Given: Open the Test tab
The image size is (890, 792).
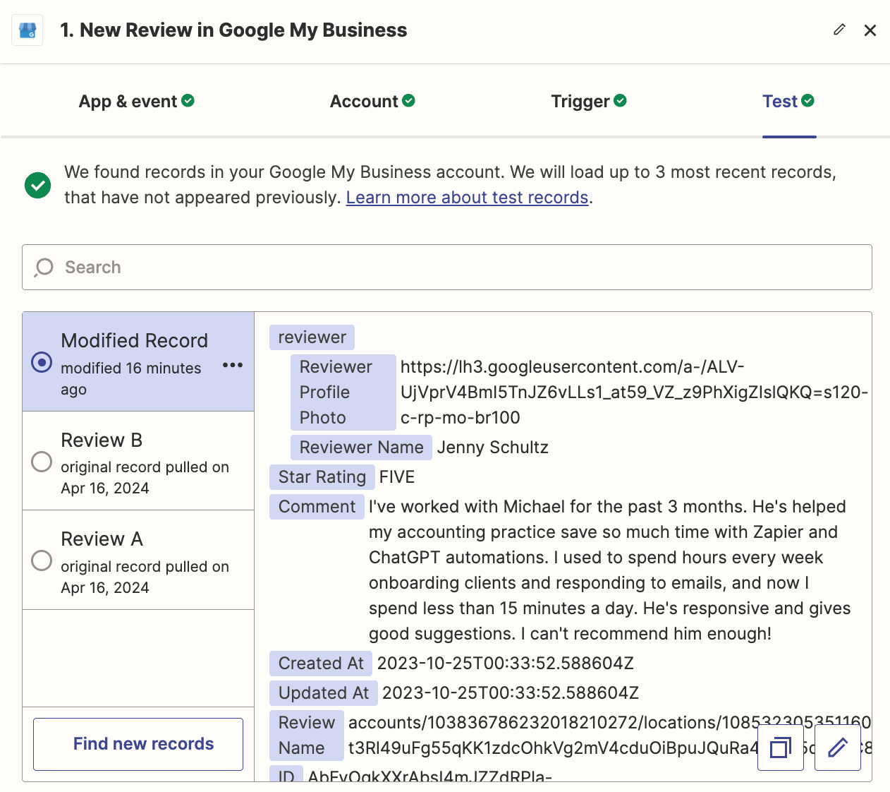Looking at the screenshot, I should 788,101.
